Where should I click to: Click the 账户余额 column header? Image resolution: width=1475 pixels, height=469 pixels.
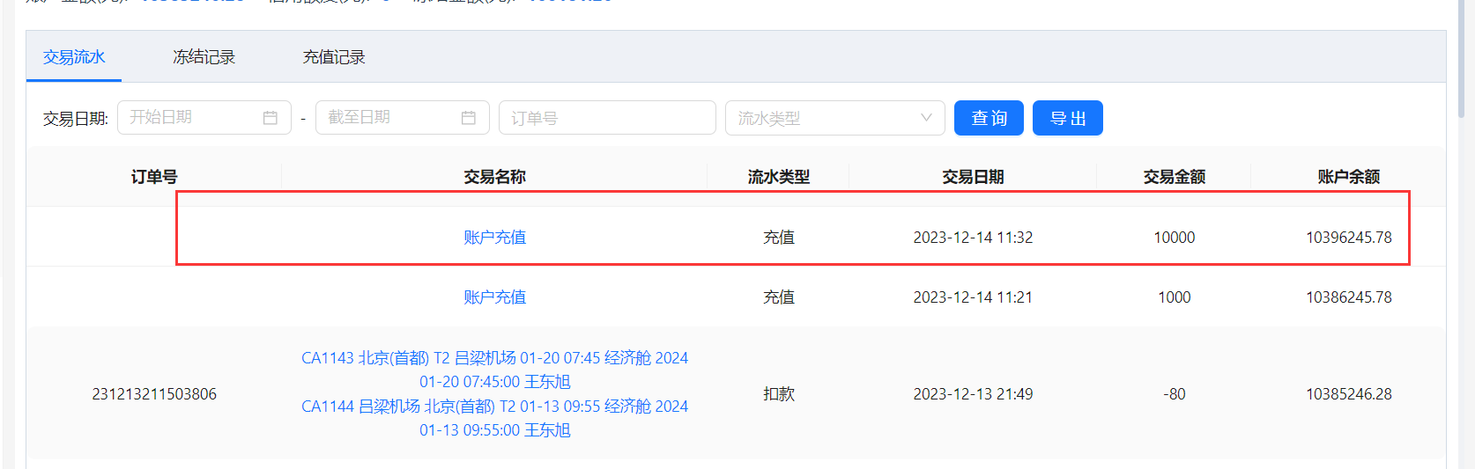coord(1348,177)
